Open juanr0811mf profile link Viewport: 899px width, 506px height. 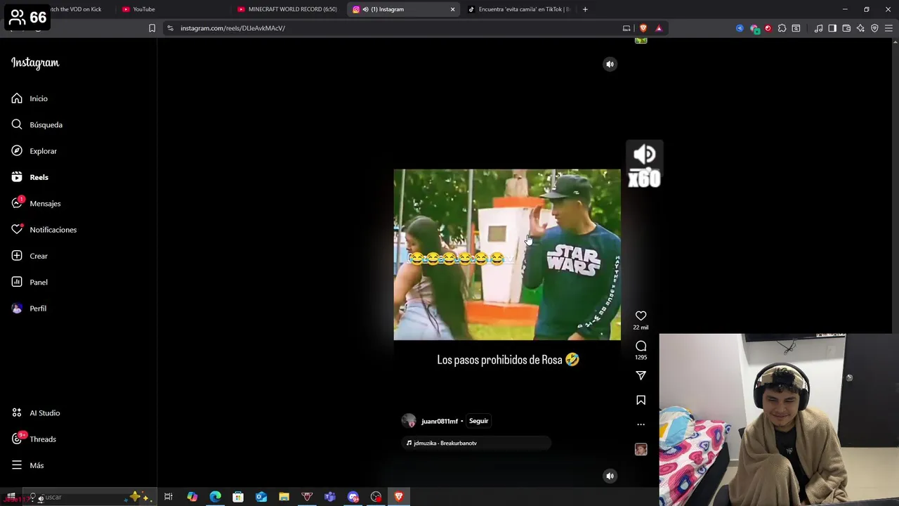tap(440, 421)
